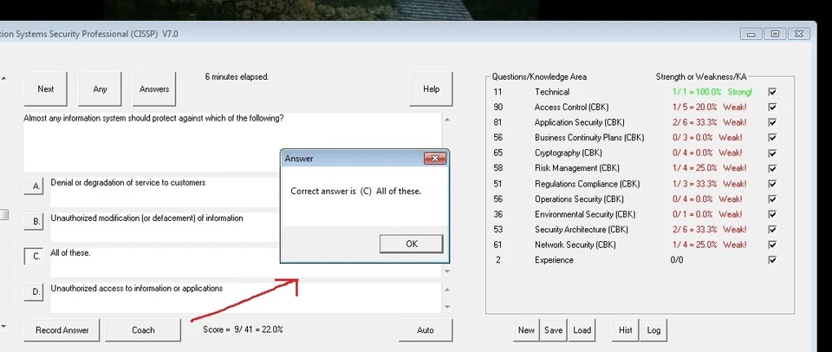
Task: Uncheck the Experience checkbox
Action: coord(772,260)
